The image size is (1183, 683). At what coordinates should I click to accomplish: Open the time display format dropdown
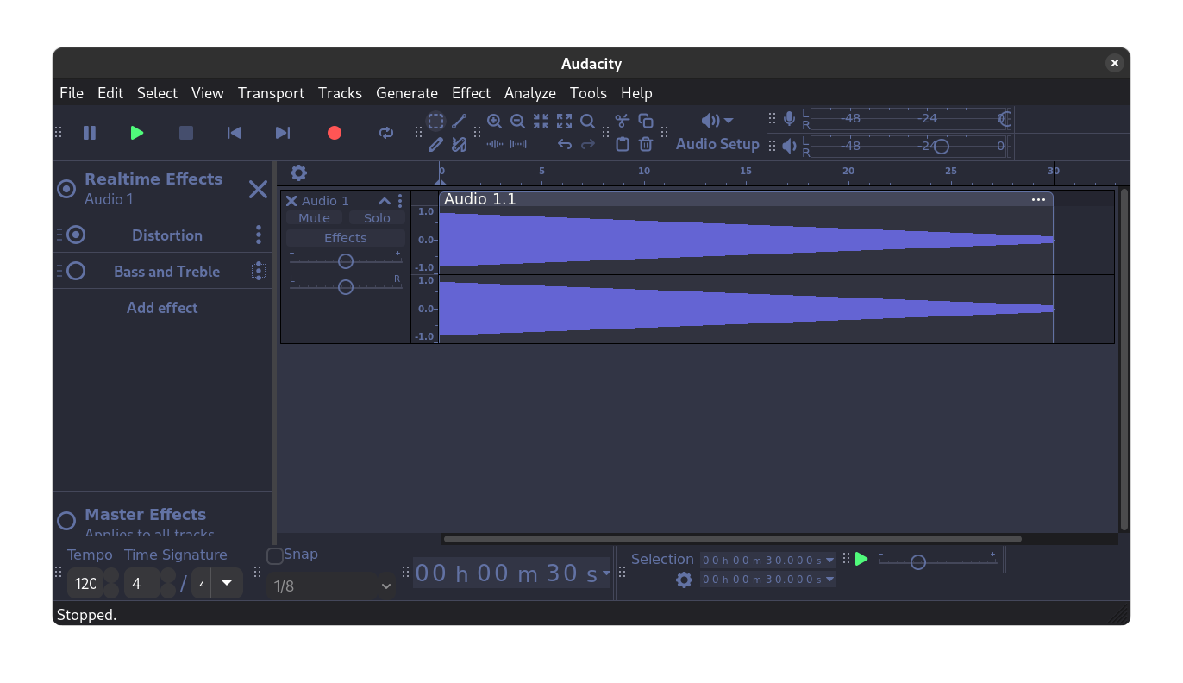[606, 573]
